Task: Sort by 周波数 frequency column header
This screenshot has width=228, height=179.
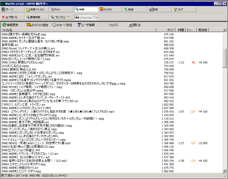Action: [203, 30]
